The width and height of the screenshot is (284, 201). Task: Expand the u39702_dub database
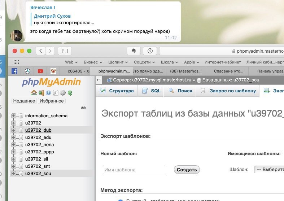[x=14, y=130]
